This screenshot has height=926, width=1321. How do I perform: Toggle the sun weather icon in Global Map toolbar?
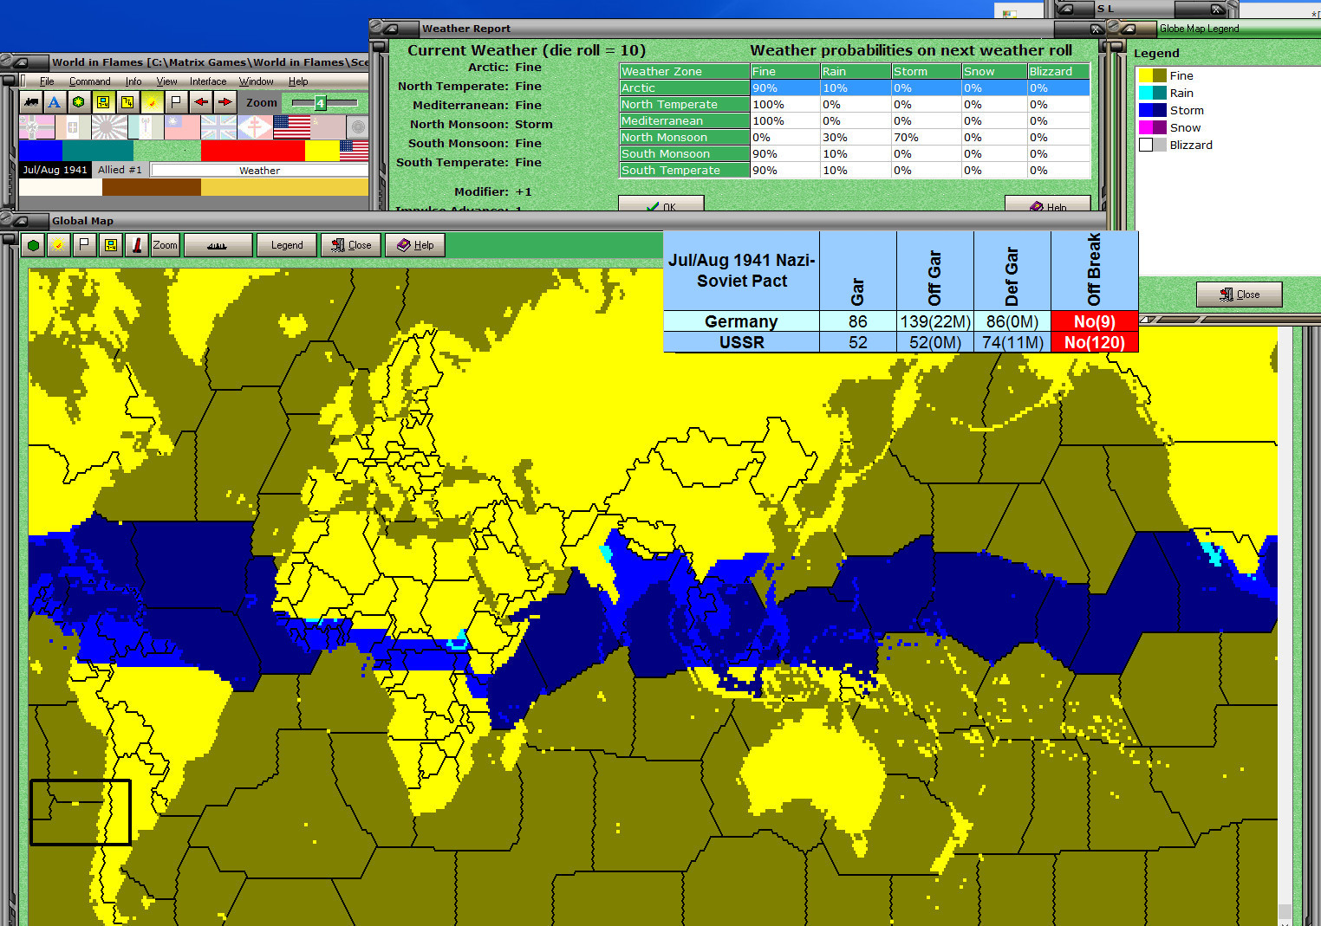[x=58, y=245]
